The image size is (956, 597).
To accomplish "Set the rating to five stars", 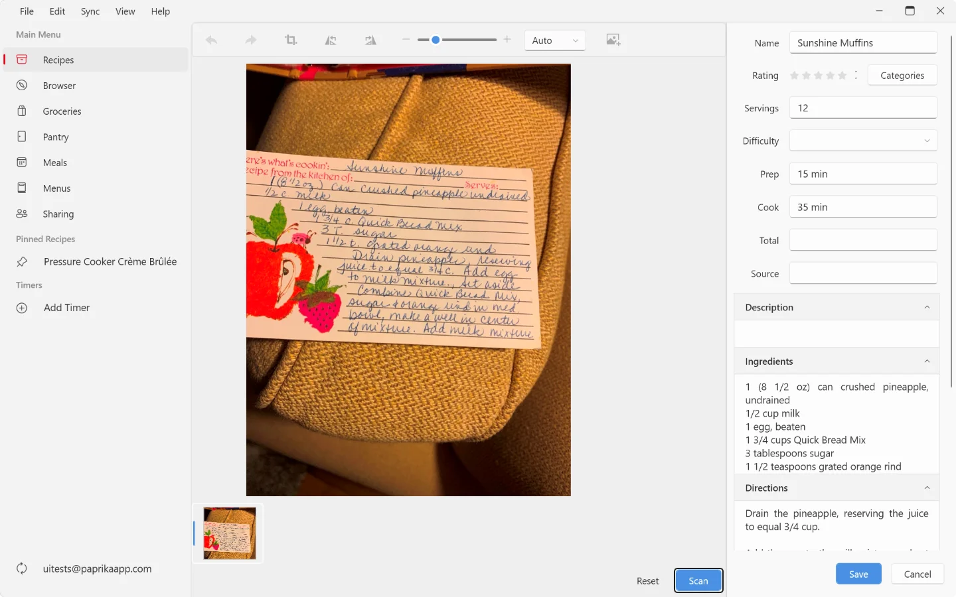I will click(x=842, y=76).
